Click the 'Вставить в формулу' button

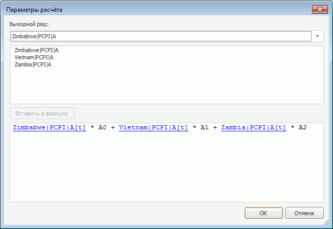point(42,113)
